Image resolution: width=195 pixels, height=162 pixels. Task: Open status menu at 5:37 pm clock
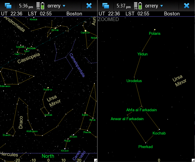tap(124, 6)
